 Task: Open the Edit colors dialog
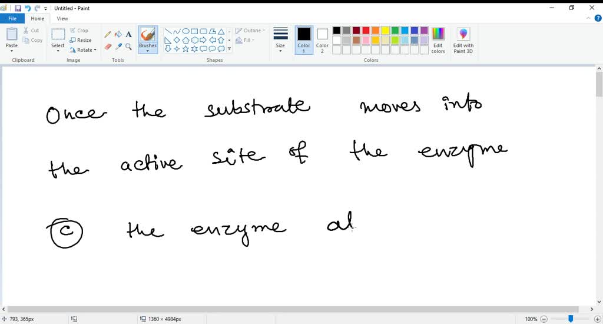438,41
